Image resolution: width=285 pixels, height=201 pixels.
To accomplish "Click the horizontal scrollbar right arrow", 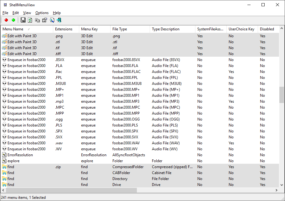I will pos(277,190).
